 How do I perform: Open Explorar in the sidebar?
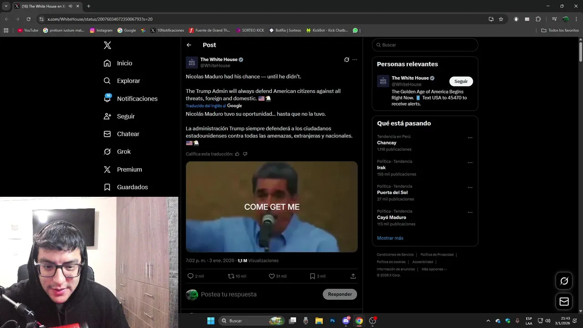(122, 81)
